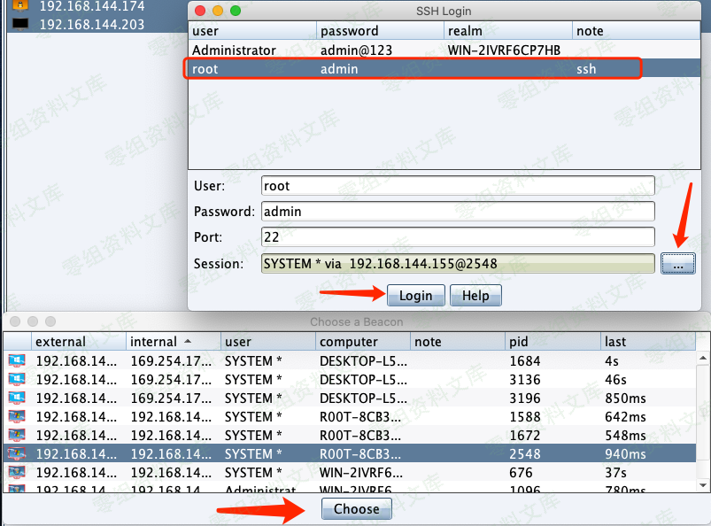Click the beacon icon in the pid 1588 row
Screen dimensions: 711x526
pyautogui.click(x=16, y=416)
